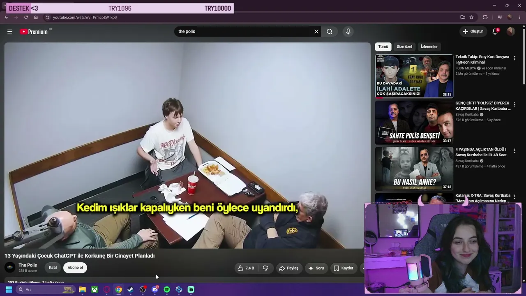
Task: Open OBS Studio from taskbar
Action: pos(143,289)
